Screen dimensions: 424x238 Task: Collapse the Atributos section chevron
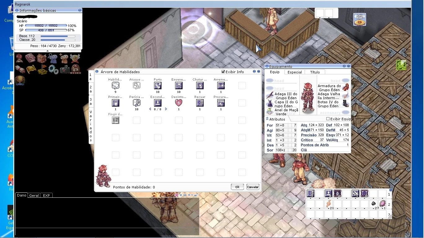[267, 119]
